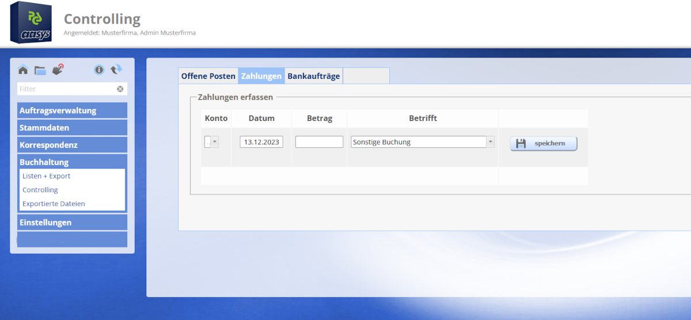691x320 pixels.
Task: Click the Betrag column header
Action: (320, 118)
